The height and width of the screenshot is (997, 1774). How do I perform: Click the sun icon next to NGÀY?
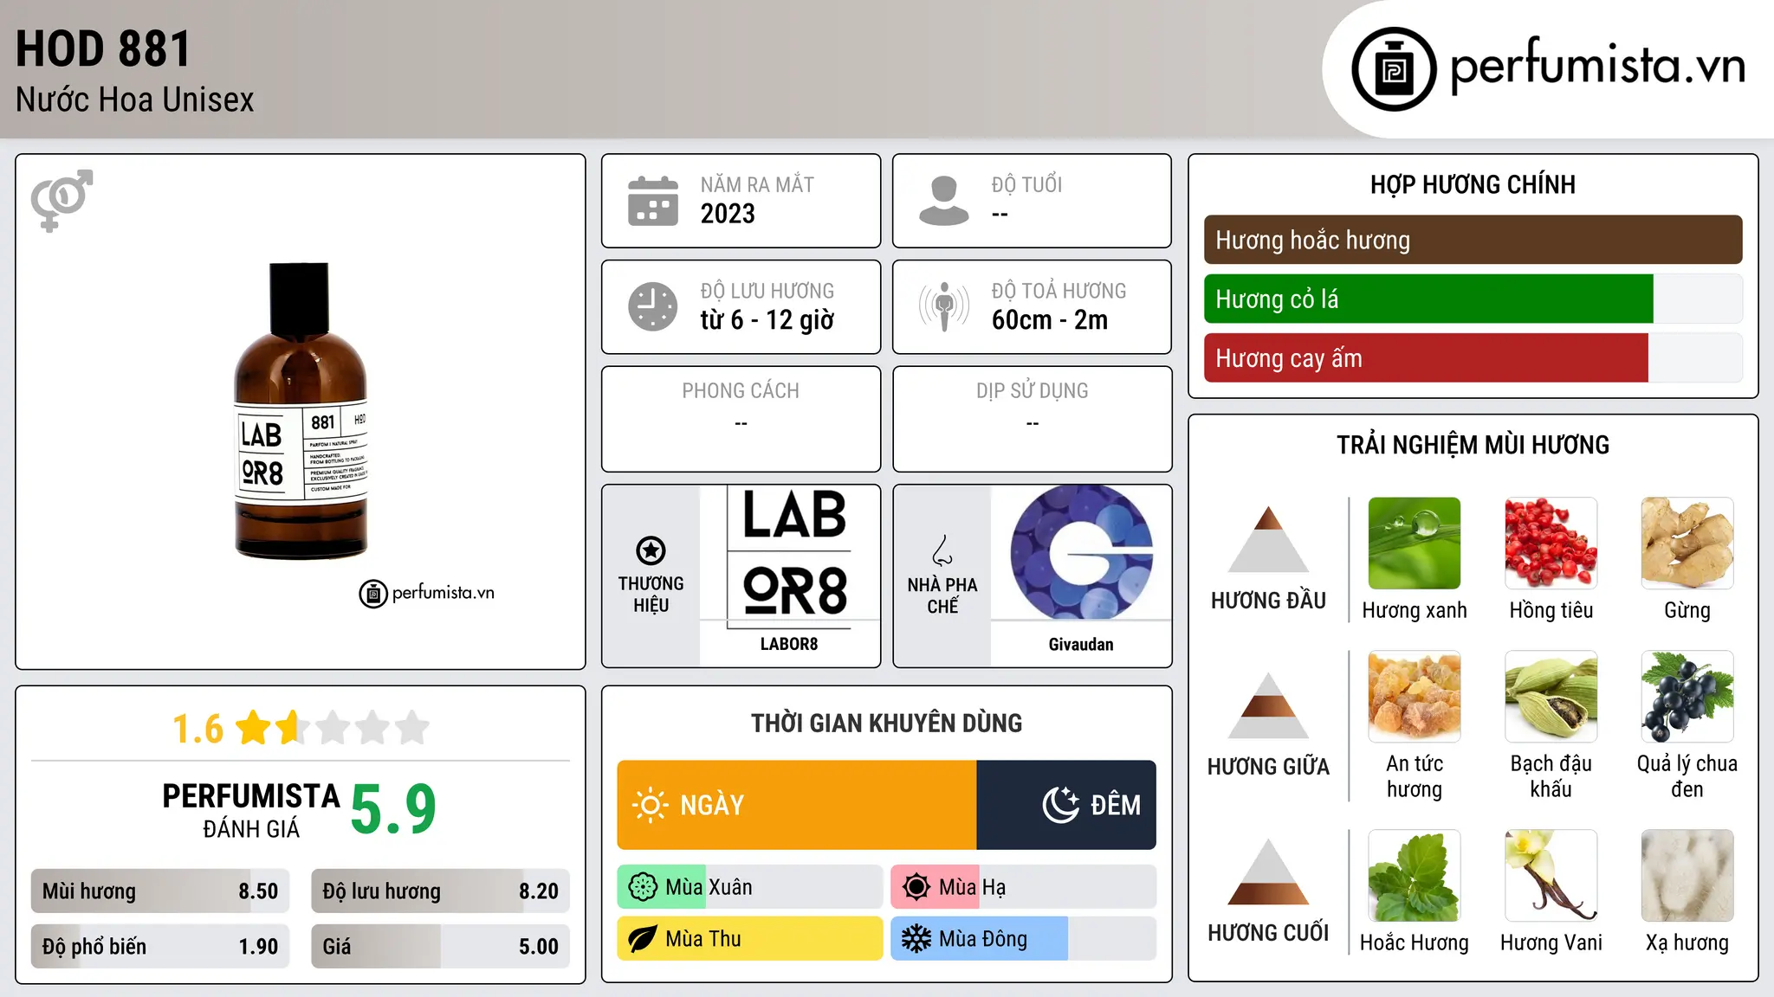pos(650,805)
